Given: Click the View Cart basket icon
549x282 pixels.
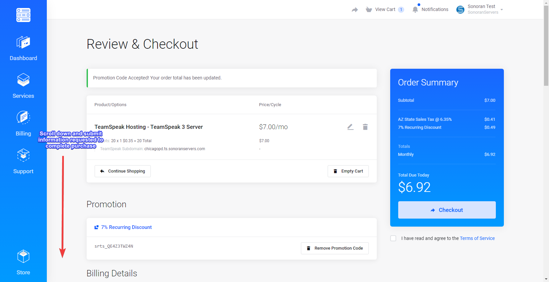Looking at the screenshot, I should click(369, 10).
